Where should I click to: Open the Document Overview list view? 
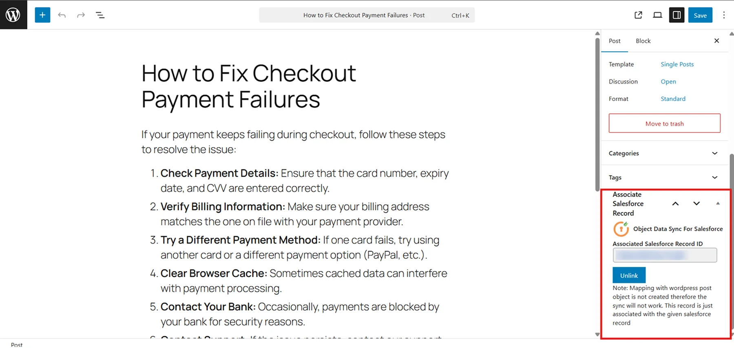(100, 15)
